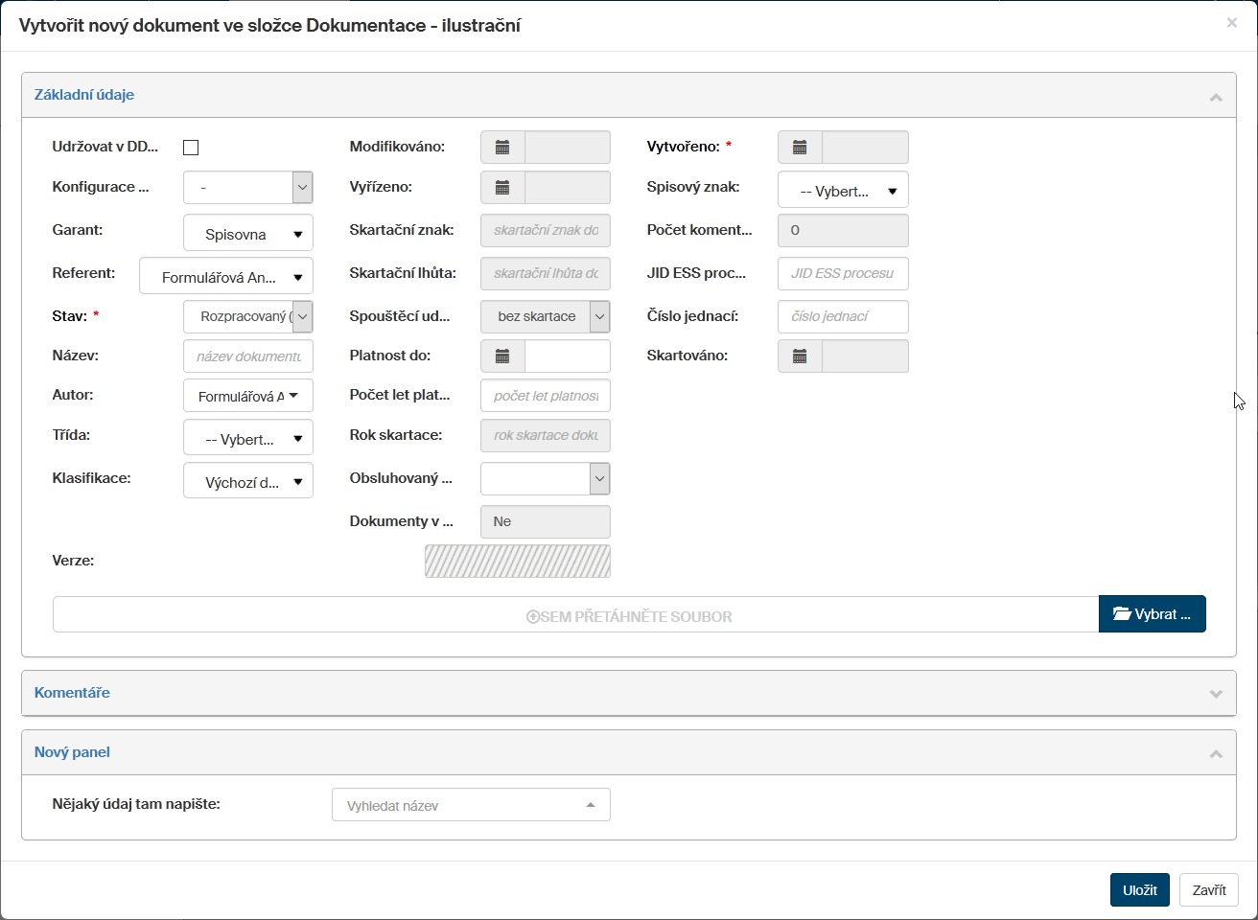Collapse the Základní údaje panel chevron
Screen dimensions: 1258x920
pos(1216,97)
